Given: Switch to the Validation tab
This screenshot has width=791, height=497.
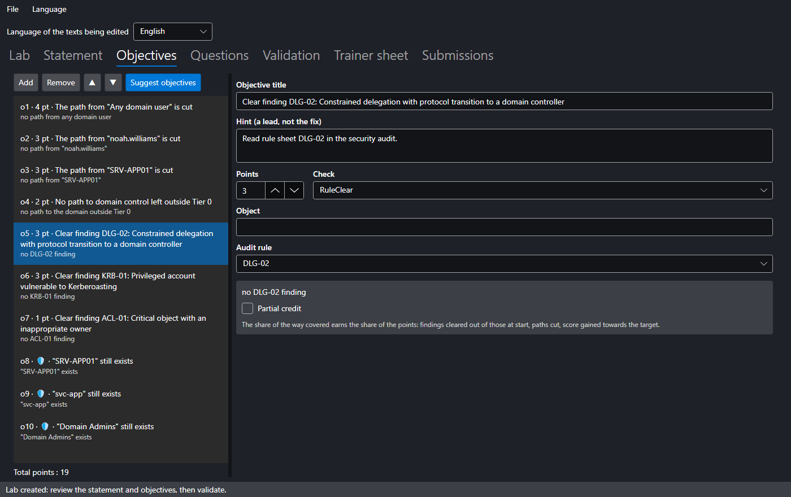Looking at the screenshot, I should [x=292, y=55].
